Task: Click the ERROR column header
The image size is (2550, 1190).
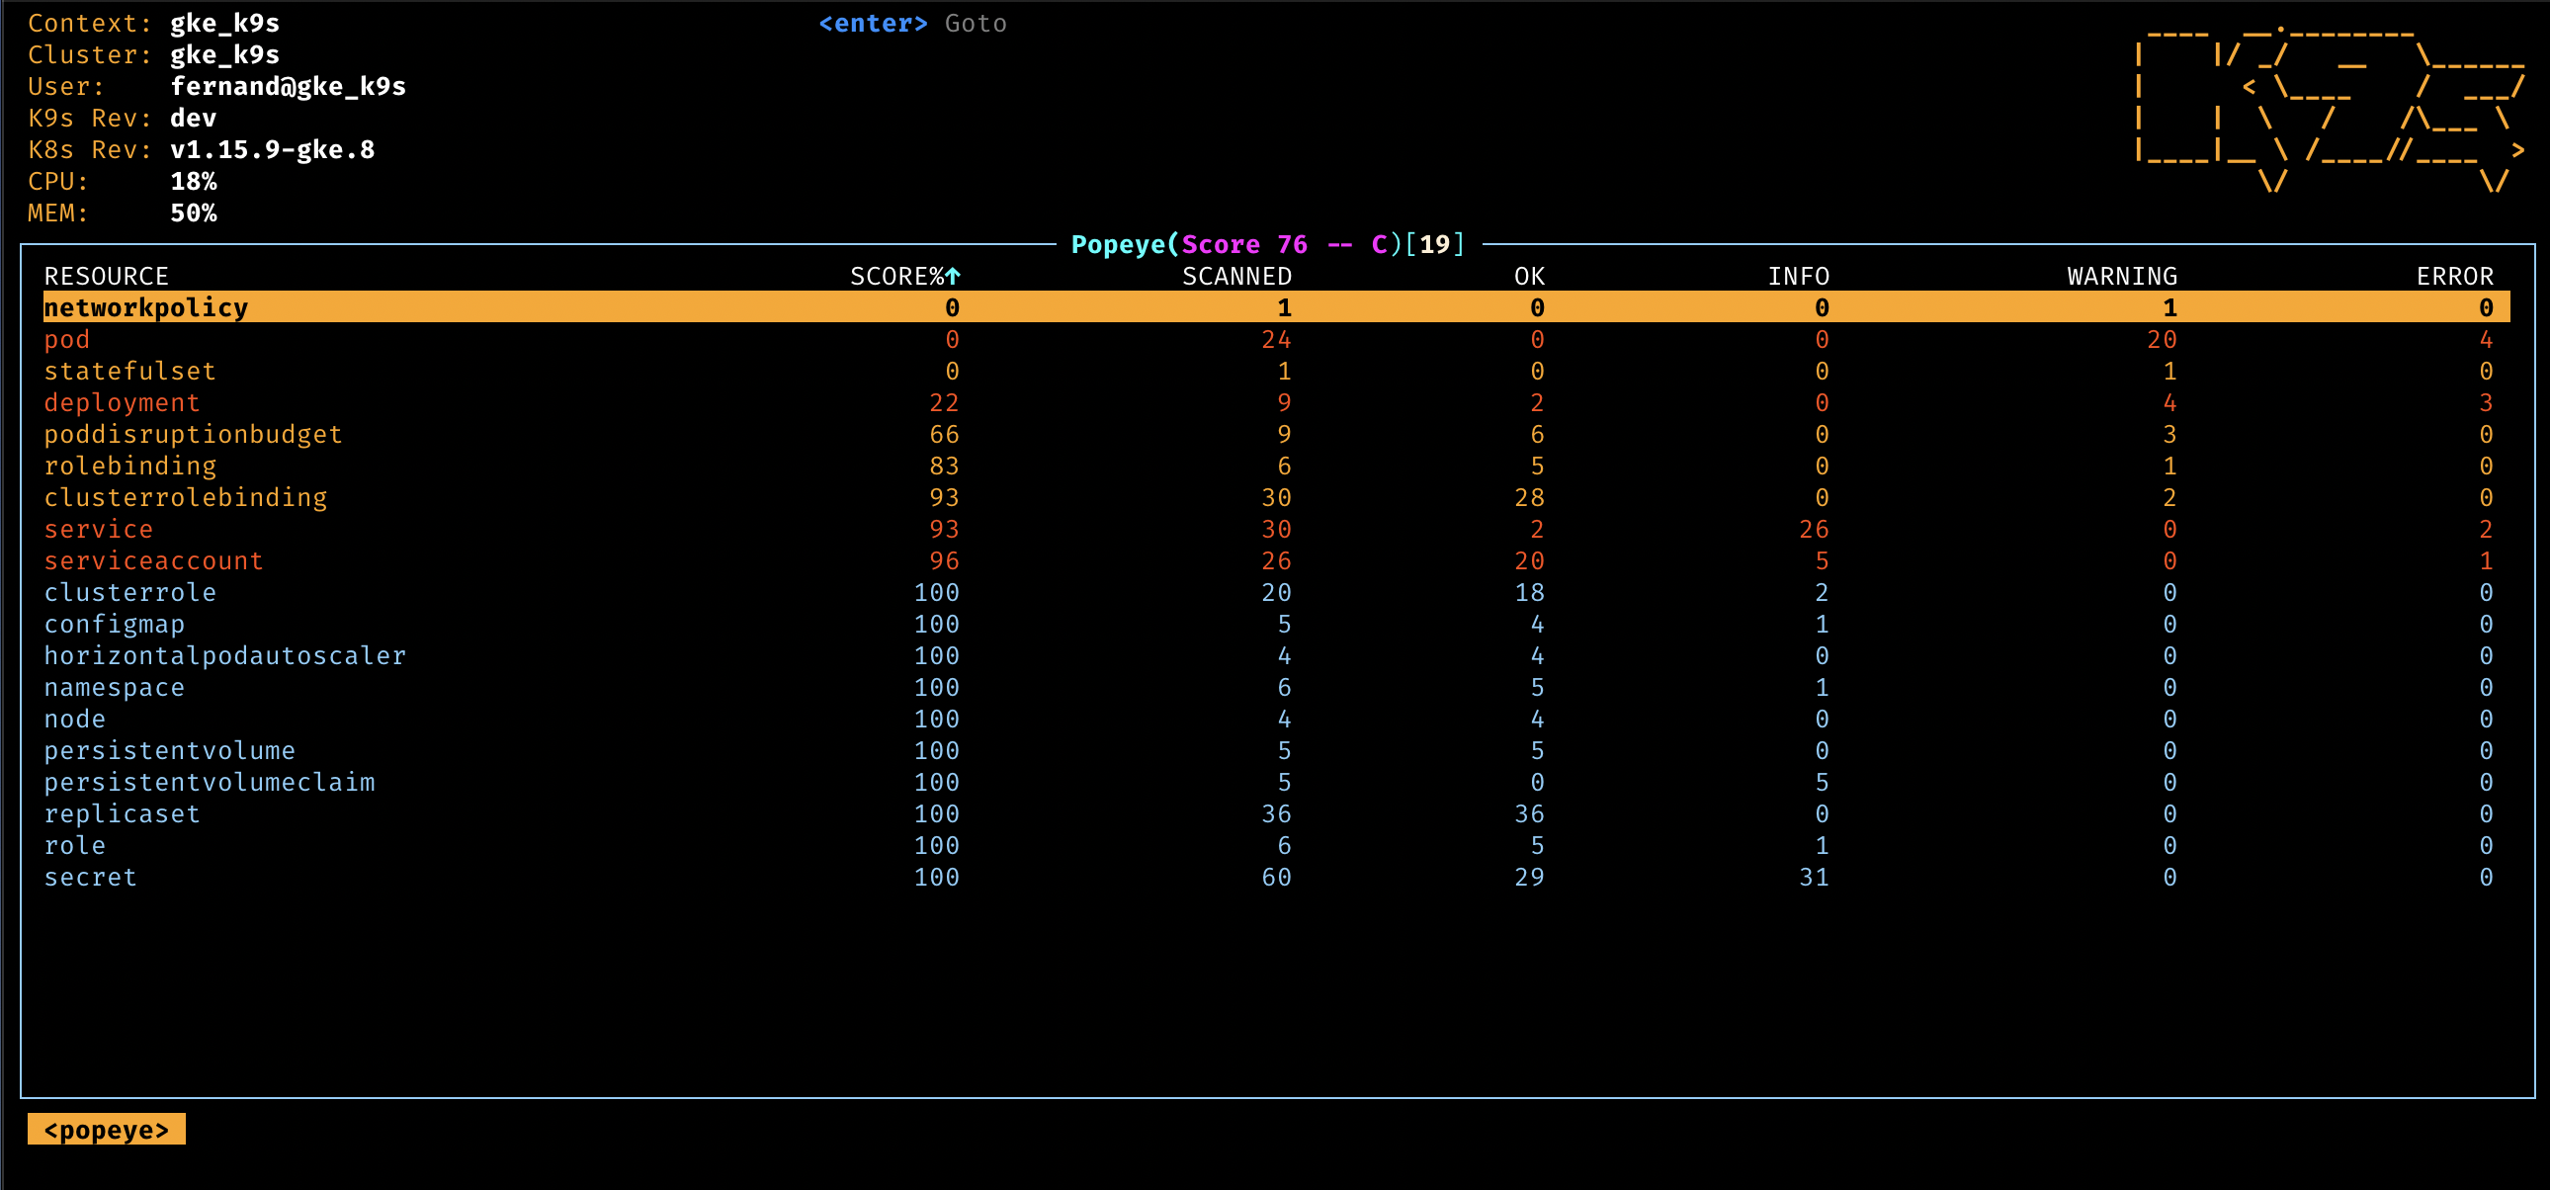Action: pyautogui.click(x=2454, y=276)
